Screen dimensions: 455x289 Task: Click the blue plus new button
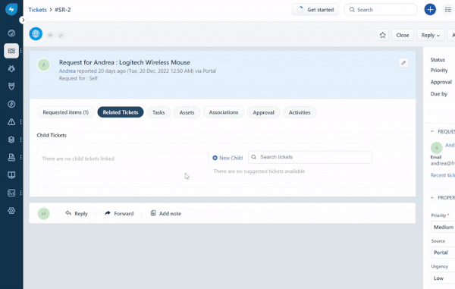point(430,10)
